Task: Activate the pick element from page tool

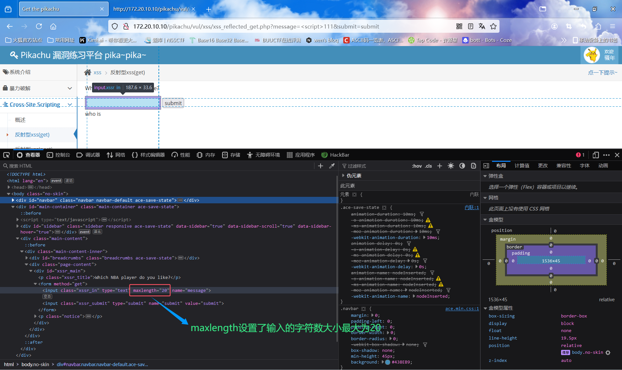Action: [6, 155]
